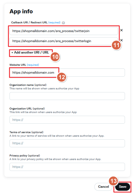Click the Privacy policy URL field
The image size is (135, 194).
[x=67, y=167]
